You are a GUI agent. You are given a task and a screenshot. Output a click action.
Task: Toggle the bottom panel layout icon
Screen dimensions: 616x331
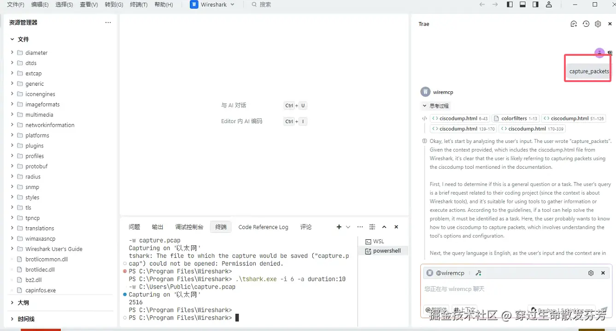coord(522,5)
